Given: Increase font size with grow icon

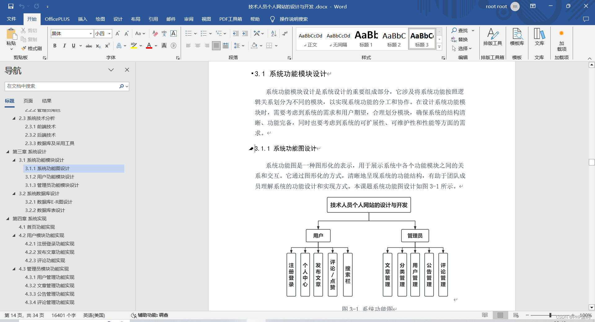Looking at the screenshot, I should tap(117, 33).
